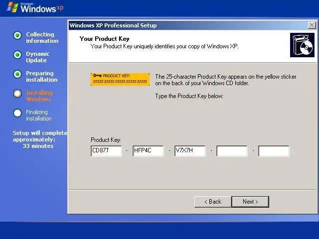
Task: Click the Installing Windows step indicator
Action: coord(17,94)
